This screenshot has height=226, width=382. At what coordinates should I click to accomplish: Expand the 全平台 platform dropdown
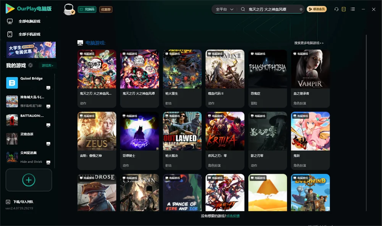pyautogui.click(x=224, y=9)
